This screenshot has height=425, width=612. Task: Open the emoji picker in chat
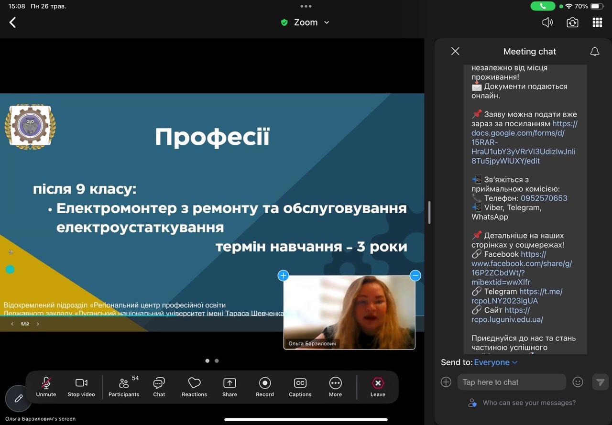coord(578,382)
